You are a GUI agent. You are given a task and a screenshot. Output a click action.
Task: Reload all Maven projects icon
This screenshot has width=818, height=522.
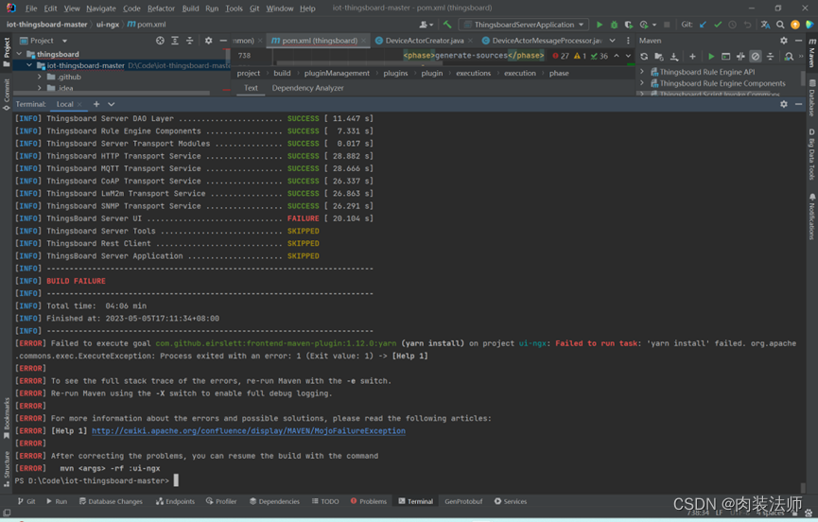pyautogui.click(x=644, y=57)
